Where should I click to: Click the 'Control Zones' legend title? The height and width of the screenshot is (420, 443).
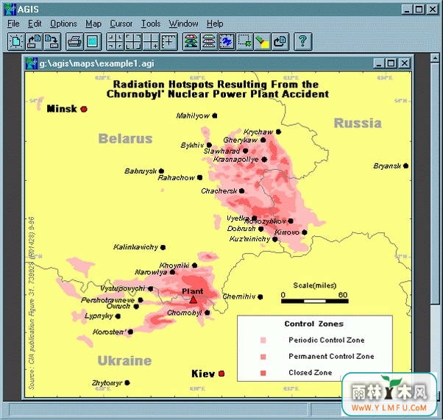pyautogui.click(x=314, y=324)
